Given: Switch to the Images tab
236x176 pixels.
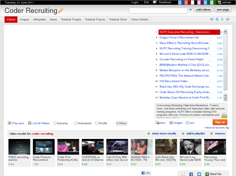Looking at the screenshot, I should click(x=24, y=19).
